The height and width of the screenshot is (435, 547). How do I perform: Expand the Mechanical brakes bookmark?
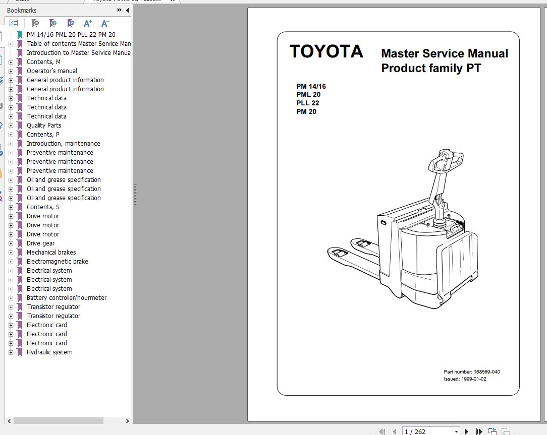(11, 253)
